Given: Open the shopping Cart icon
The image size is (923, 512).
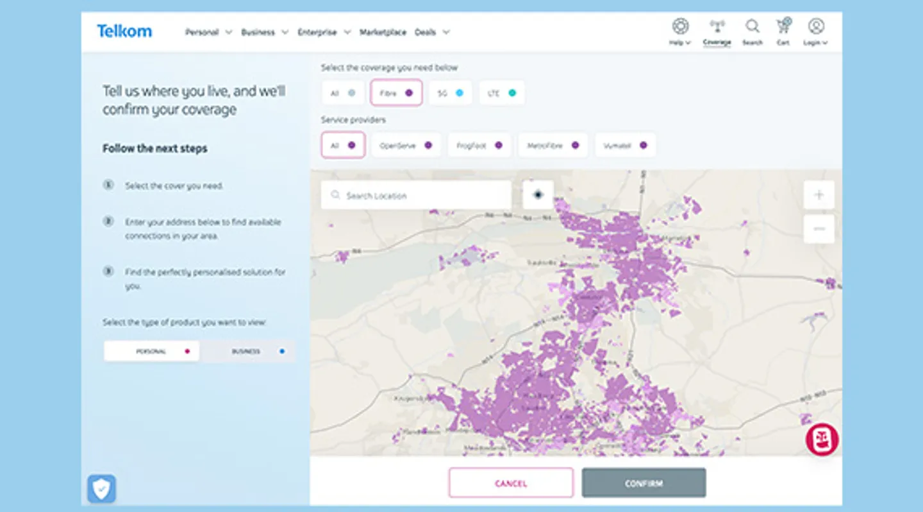Looking at the screenshot, I should [x=783, y=26].
